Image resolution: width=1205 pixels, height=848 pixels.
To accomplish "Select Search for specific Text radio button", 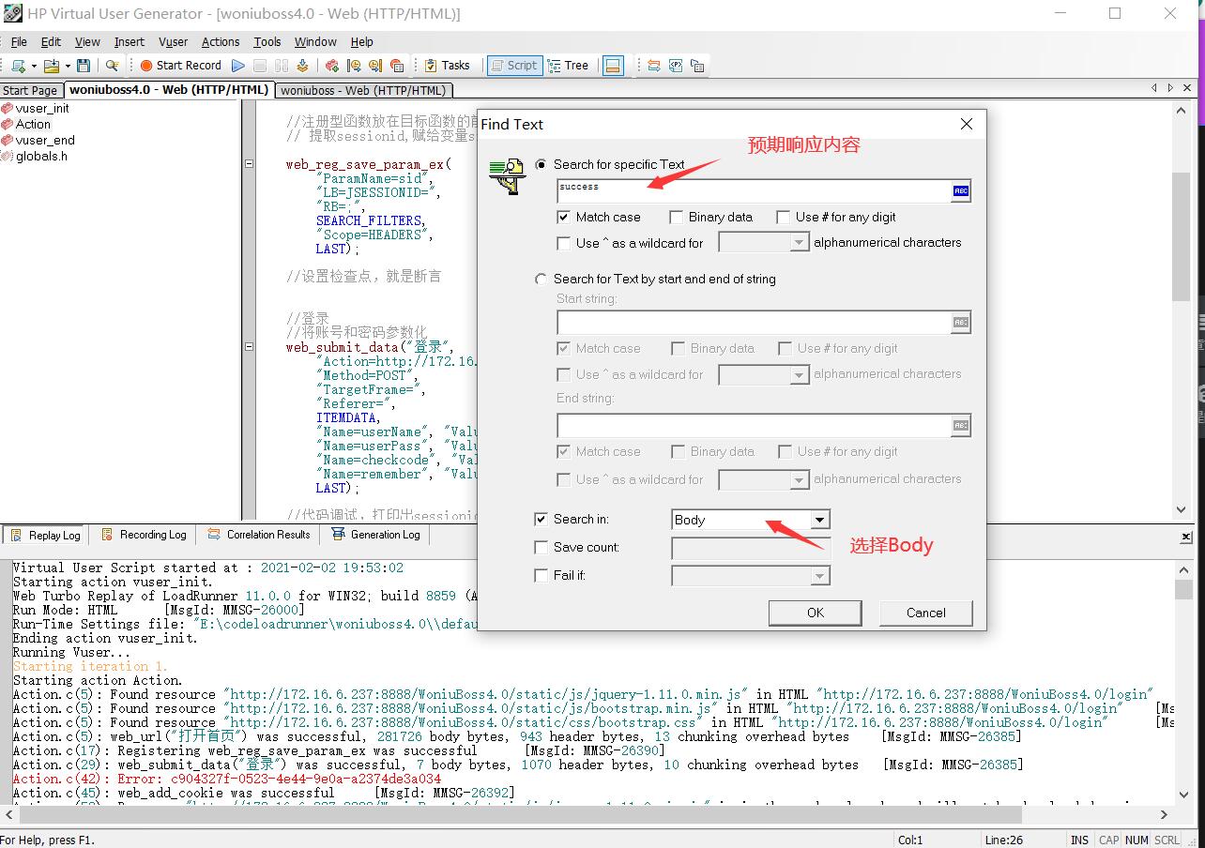I will point(541,164).
